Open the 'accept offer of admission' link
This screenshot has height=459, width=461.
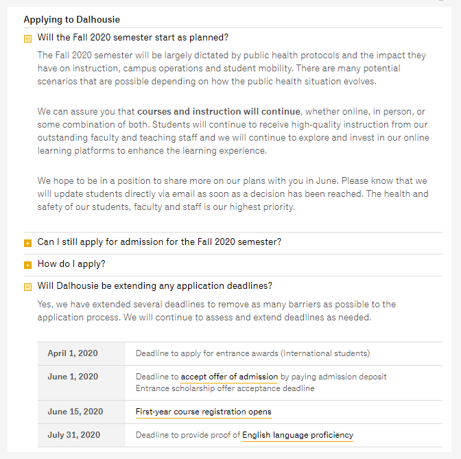(x=229, y=377)
